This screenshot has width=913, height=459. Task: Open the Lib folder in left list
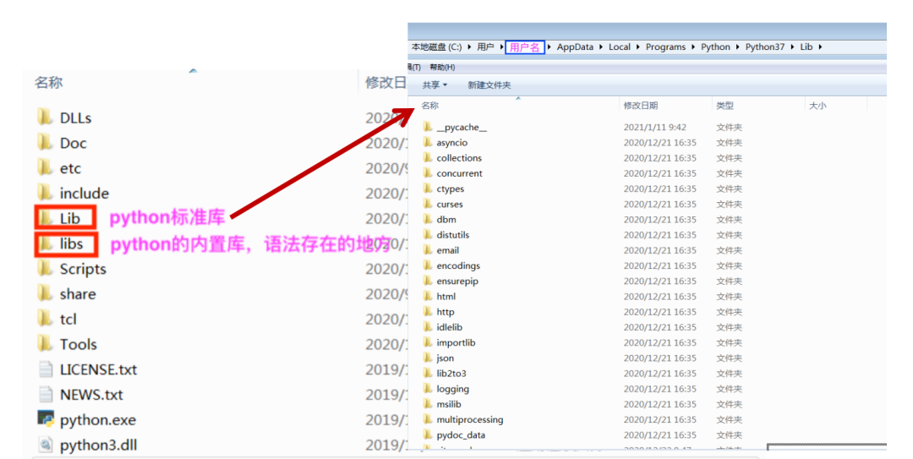(x=65, y=218)
